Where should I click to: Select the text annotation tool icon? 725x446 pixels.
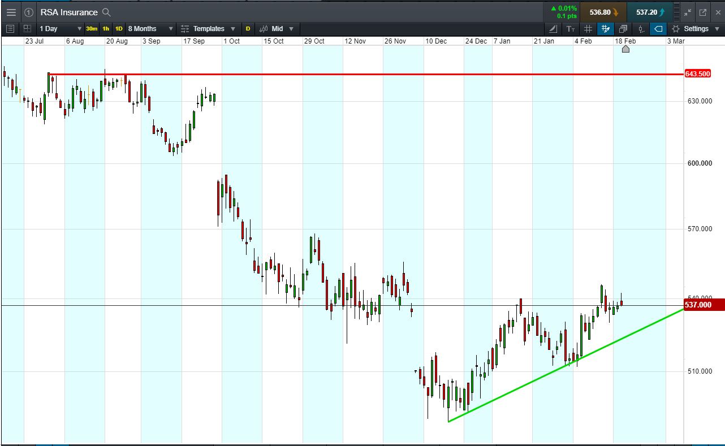[571, 28]
